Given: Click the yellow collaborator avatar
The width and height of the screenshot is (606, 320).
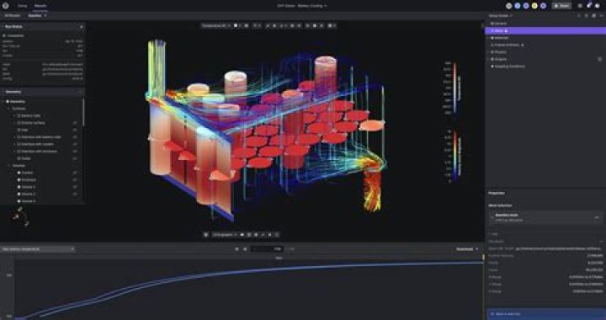Looking at the screenshot, I should coord(534,6).
